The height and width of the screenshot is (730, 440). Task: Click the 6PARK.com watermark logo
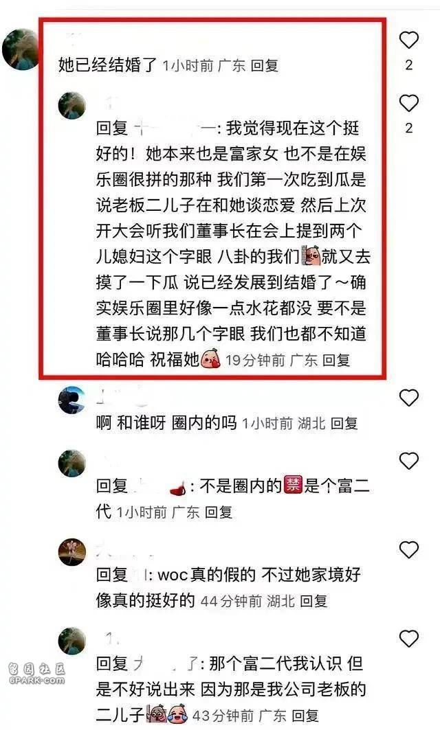36,674
